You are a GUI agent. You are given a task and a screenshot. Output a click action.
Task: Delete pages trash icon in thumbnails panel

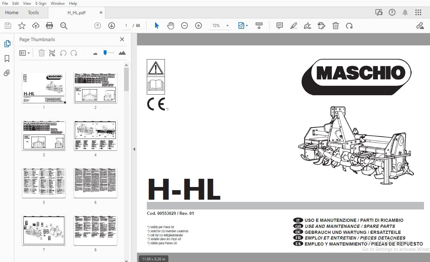click(x=42, y=53)
